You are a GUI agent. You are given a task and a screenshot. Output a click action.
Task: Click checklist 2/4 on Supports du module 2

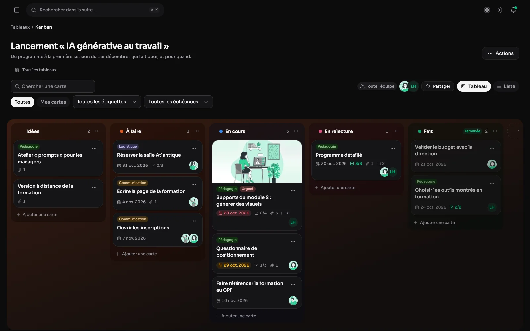tap(261, 213)
